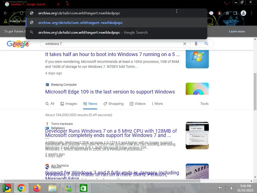This screenshot has height=193, width=257.
Task: Click Learn more in the info bar
Action: click(x=237, y=31)
